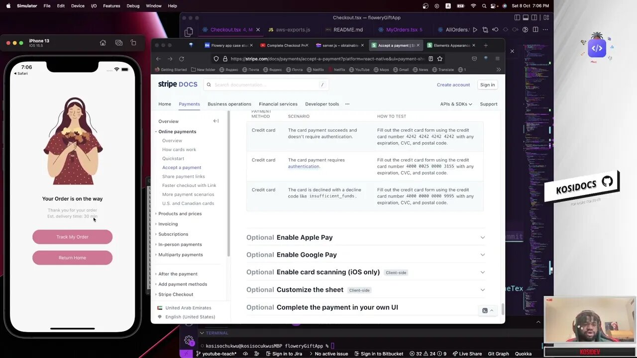The height and width of the screenshot is (358, 637).
Task: Click the simulator Home button icon
Action: coord(103,43)
